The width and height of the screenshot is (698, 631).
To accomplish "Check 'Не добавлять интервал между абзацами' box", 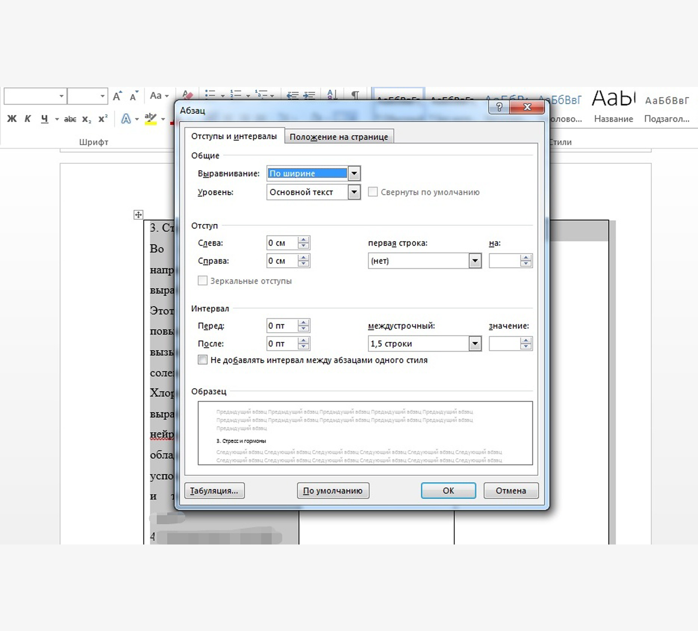I will [x=202, y=360].
